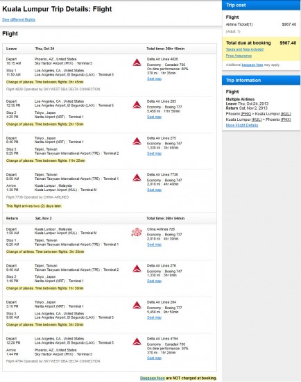Screen dimensions: 301x382
Task: View Seat map for China Airlines 726
Action: coord(154,244)
